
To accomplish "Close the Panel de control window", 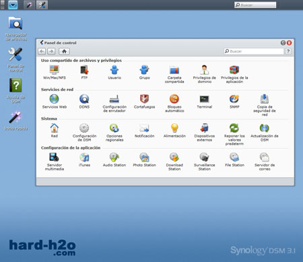I will pyautogui.click(x=290, y=42).
